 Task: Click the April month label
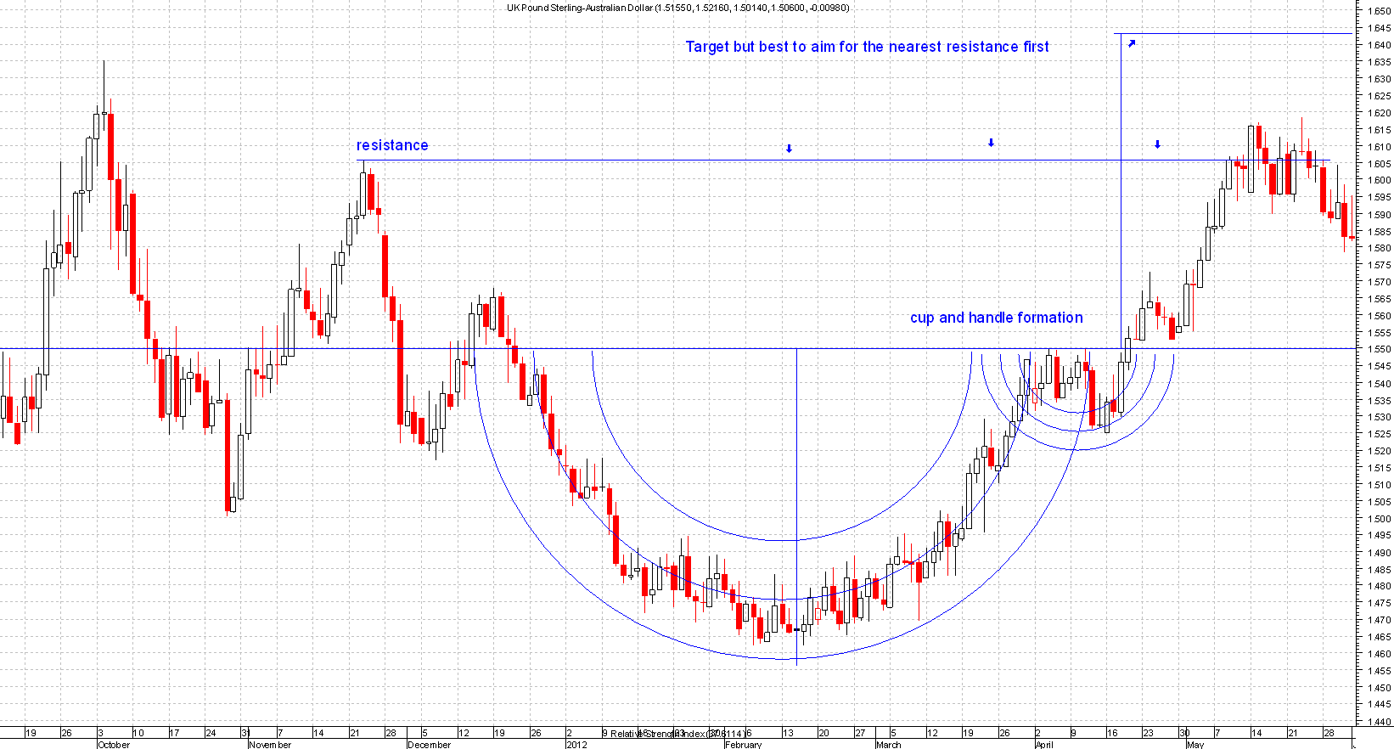click(1043, 745)
